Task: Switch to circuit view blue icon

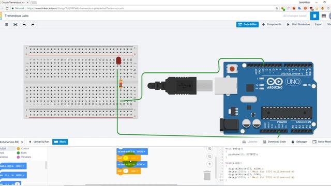Action: point(314,16)
